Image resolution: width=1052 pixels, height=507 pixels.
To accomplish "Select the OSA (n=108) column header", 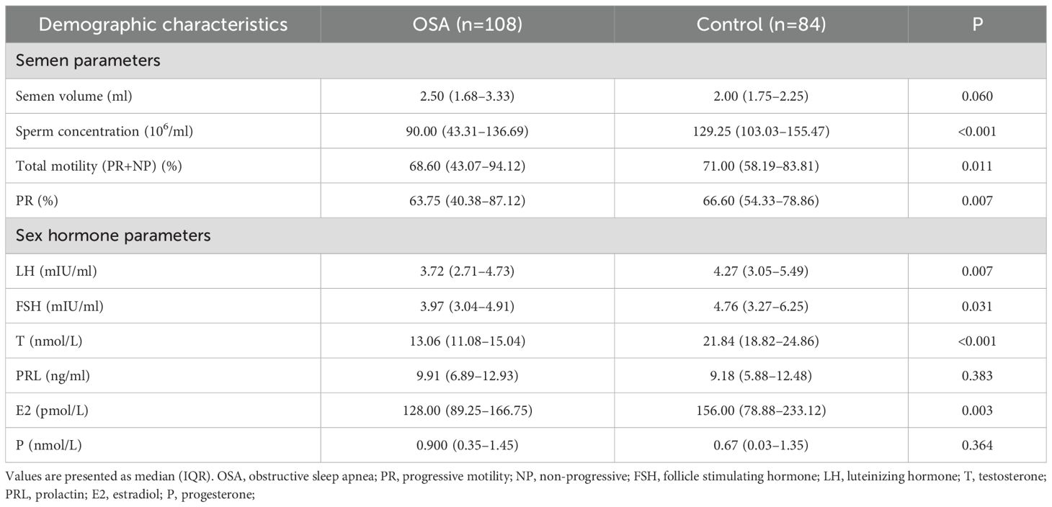I will tap(467, 24).
